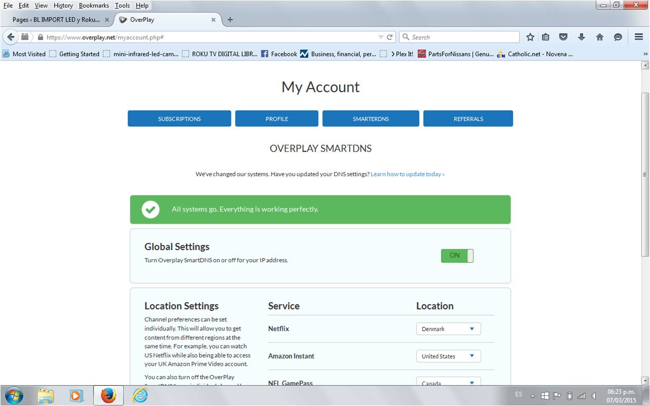Click the network signal tray icon
Image resolution: width=650 pixels, height=406 pixels.
pos(582,396)
